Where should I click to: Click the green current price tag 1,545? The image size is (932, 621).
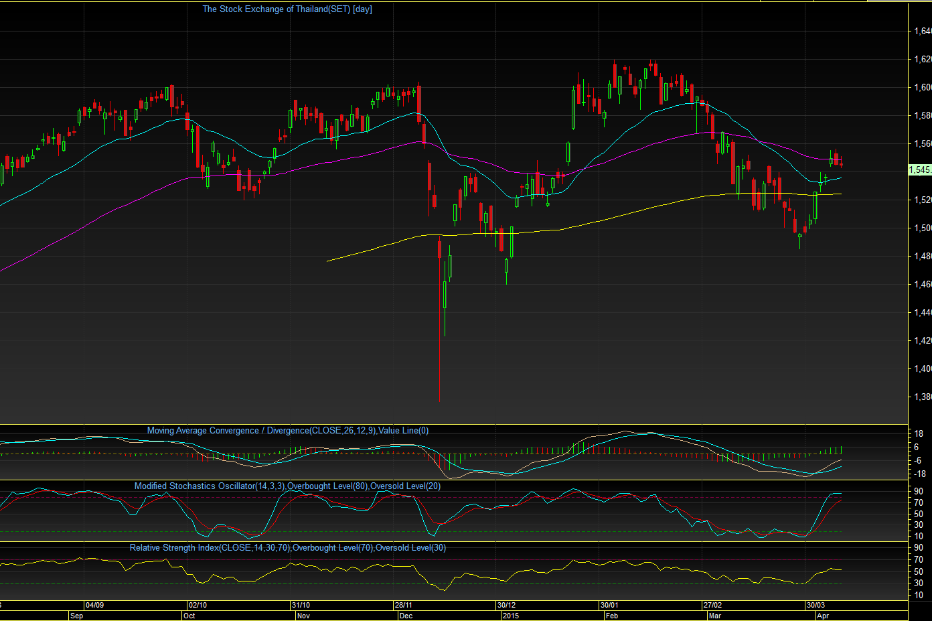pos(920,170)
